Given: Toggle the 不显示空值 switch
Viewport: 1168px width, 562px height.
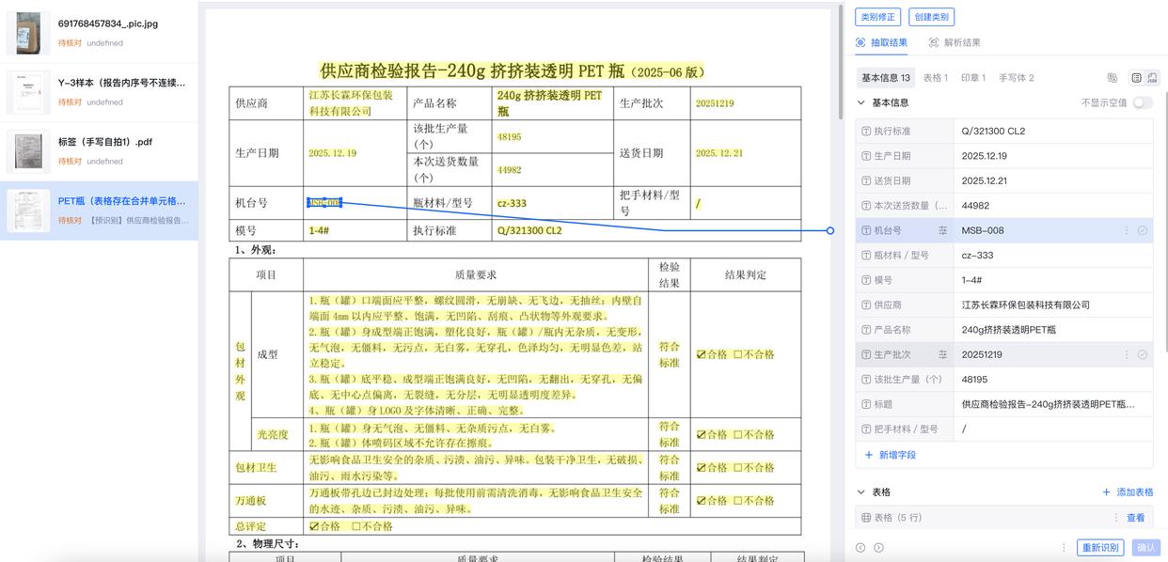Looking at the screenshot, I should [1143, 103].
